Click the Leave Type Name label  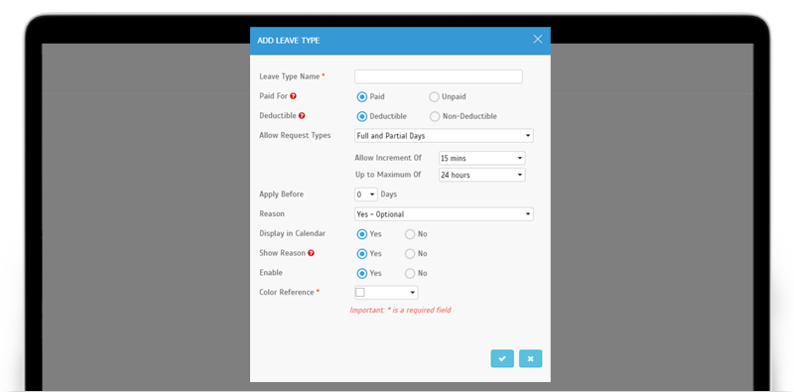290,76
